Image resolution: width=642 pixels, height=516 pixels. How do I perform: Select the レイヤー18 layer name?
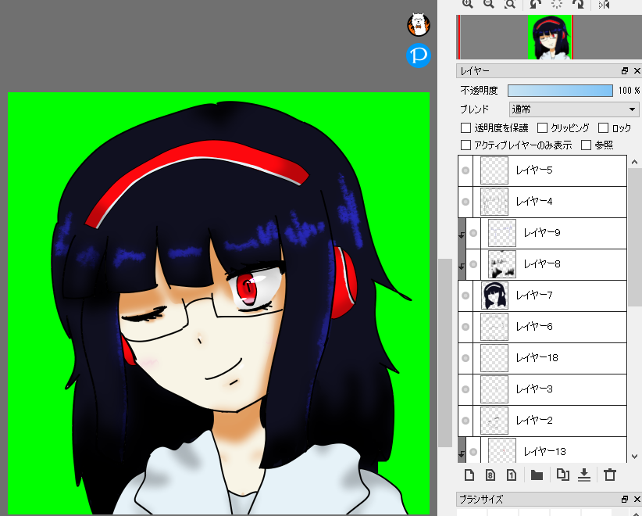[x=537, y=357]
